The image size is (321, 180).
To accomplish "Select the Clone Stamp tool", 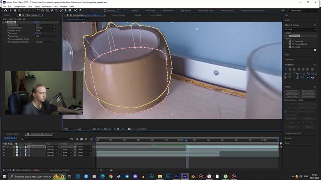I will click(x=66, y=10).
